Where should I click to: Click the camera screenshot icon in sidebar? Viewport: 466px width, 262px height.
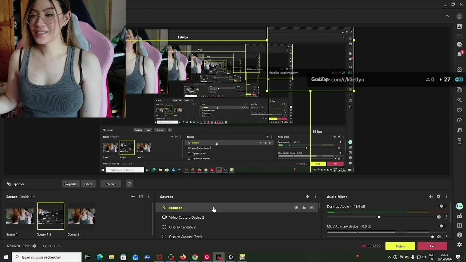(459, 70)
